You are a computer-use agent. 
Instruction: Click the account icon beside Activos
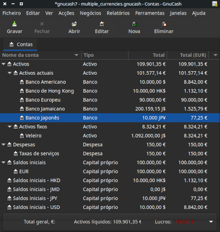click(9, 64)
